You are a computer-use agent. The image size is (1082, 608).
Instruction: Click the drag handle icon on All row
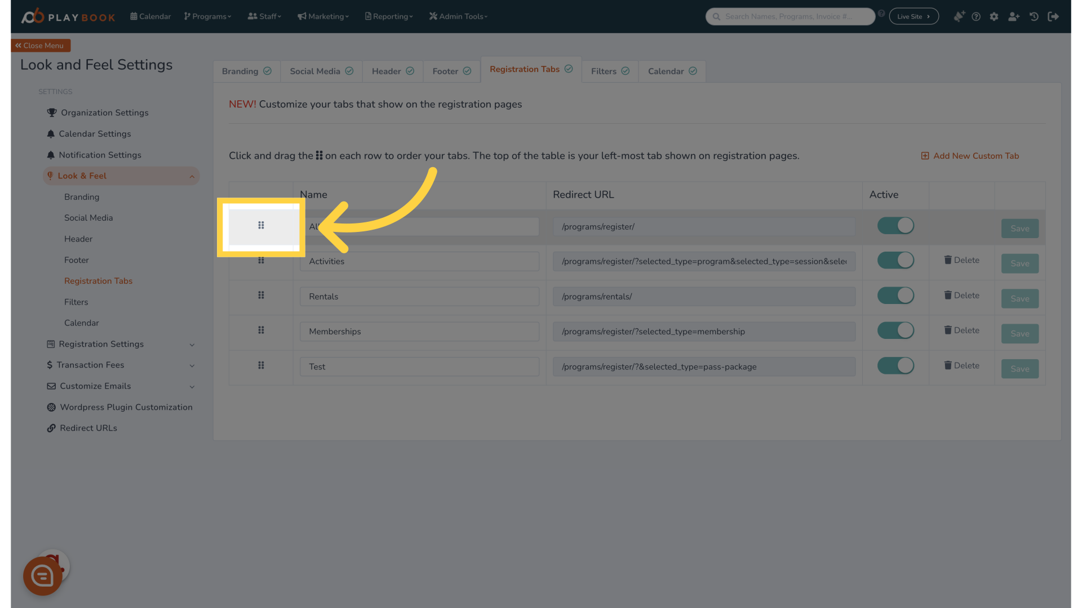[x=261, y=226]
